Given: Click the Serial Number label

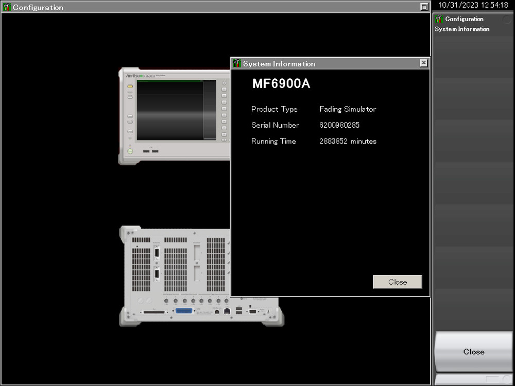Looking at the screenshot, I should 275,125.
